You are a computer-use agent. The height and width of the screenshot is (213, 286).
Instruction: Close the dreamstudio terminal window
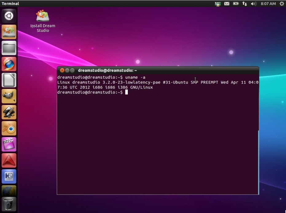click(62, 70)
